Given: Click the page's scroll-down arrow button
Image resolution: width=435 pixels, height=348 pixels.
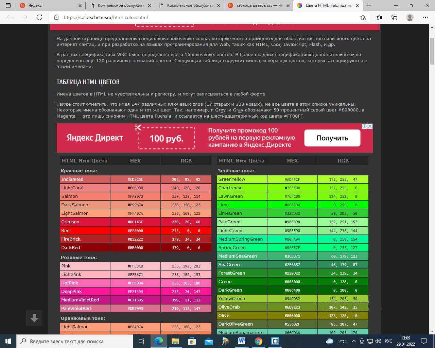Looking at the screenshot, I should [34, 318].
